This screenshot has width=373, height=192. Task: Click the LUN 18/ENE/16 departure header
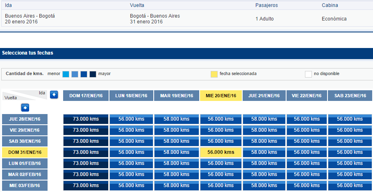(x=131, y=96)
